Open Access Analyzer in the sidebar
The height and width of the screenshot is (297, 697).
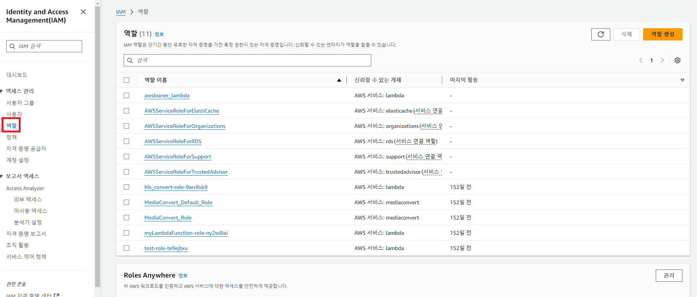pyautogui.click(x=25, y=188)
